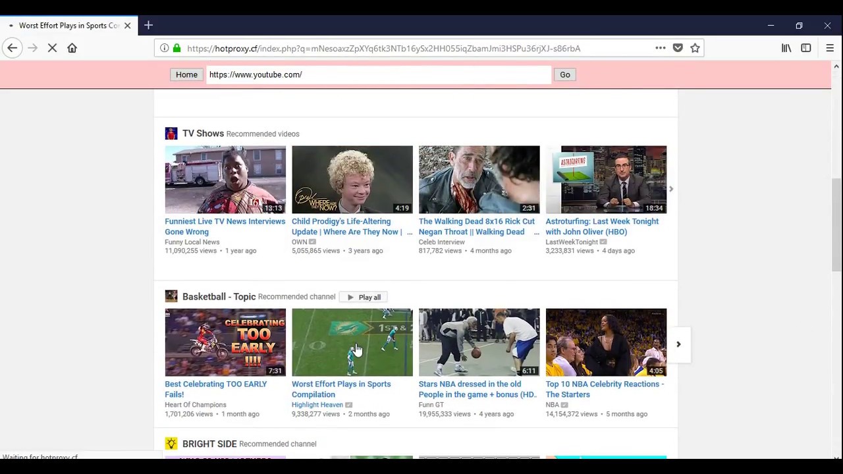This screenshot has width=843, height=474.
Task: Open Best Celebrating TOO EARLY Fails title
Action: 216,389
